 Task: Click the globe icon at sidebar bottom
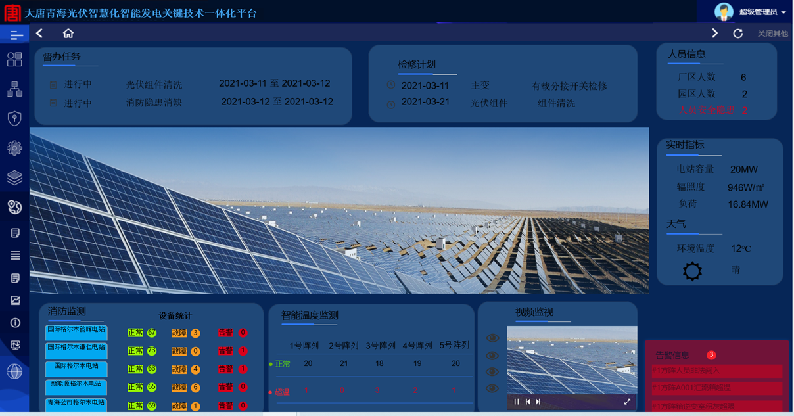[x=14, y=371]
